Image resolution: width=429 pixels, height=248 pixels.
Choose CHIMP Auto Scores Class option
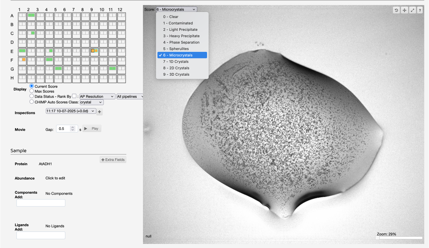click(x=32, y=102)
